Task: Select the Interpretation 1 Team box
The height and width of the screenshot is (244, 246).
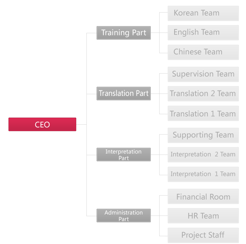Action: pyautogui.click(x=203, y=174)
